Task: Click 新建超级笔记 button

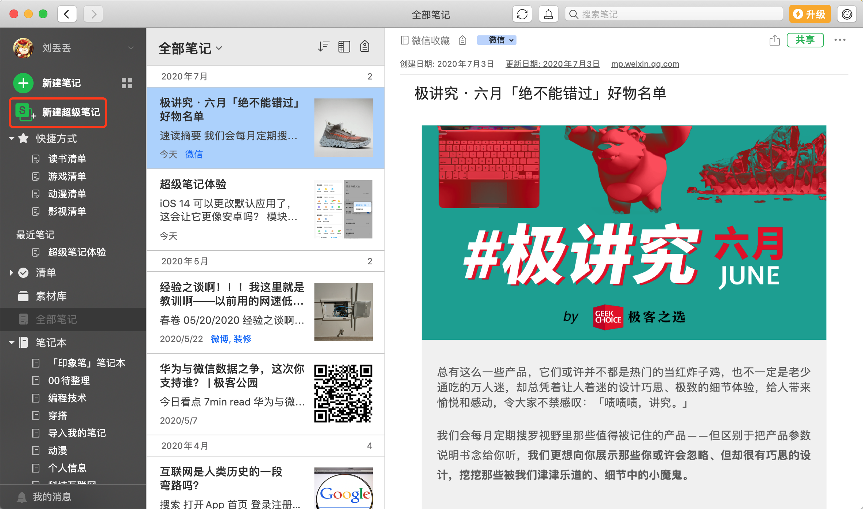Action: point(58,112)
